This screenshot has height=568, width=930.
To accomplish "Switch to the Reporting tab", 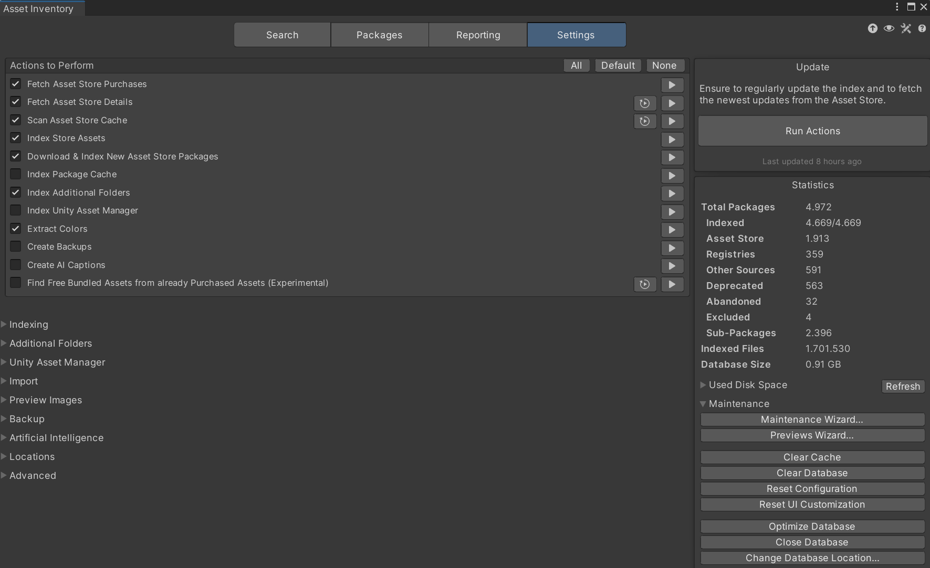I will [478, 35].
